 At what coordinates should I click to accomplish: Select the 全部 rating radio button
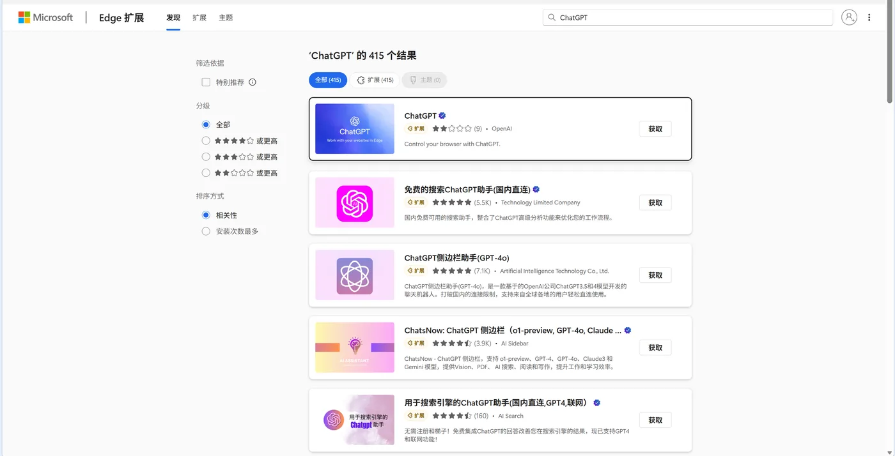click(206, 125)
